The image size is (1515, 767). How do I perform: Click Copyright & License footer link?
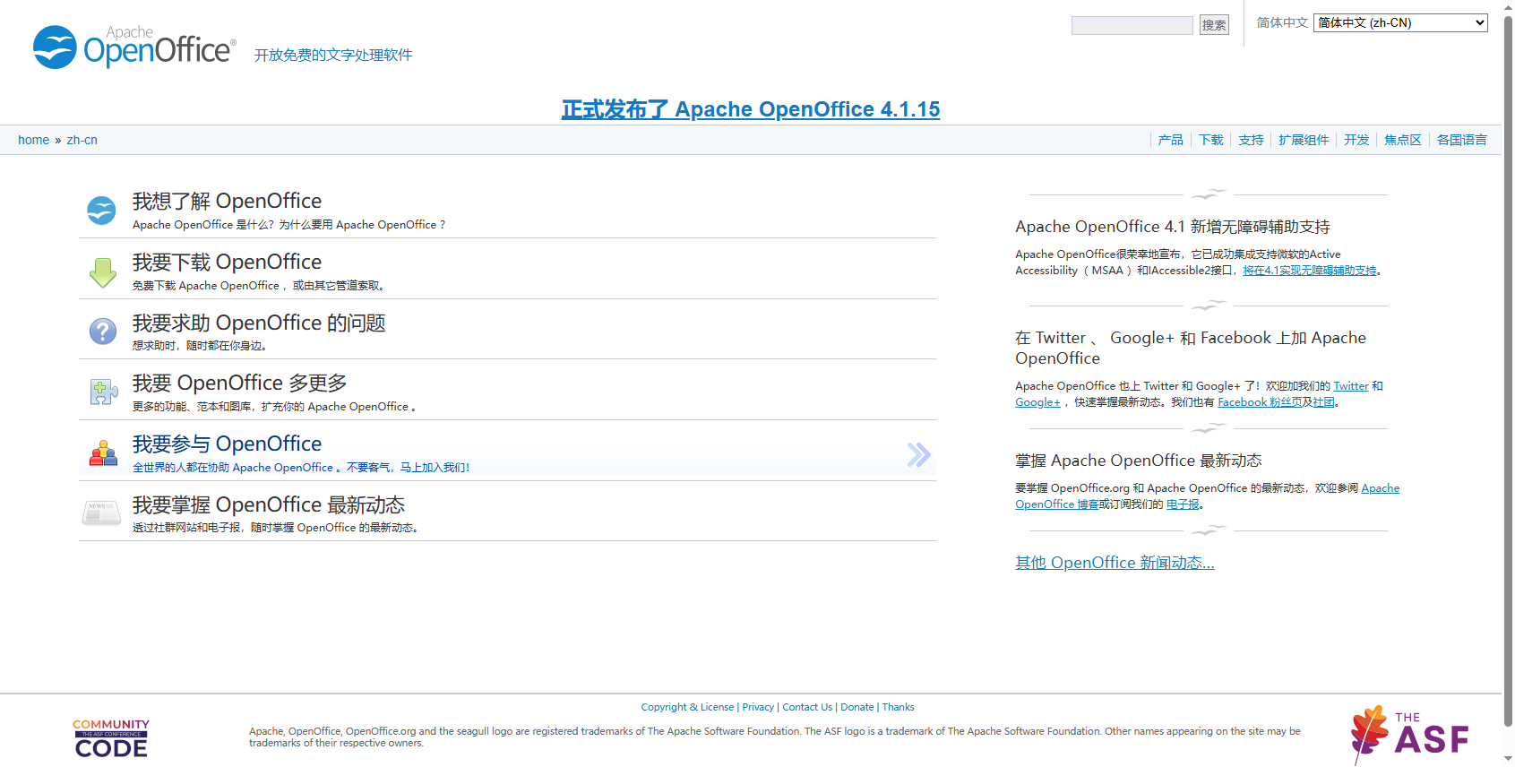687,707
